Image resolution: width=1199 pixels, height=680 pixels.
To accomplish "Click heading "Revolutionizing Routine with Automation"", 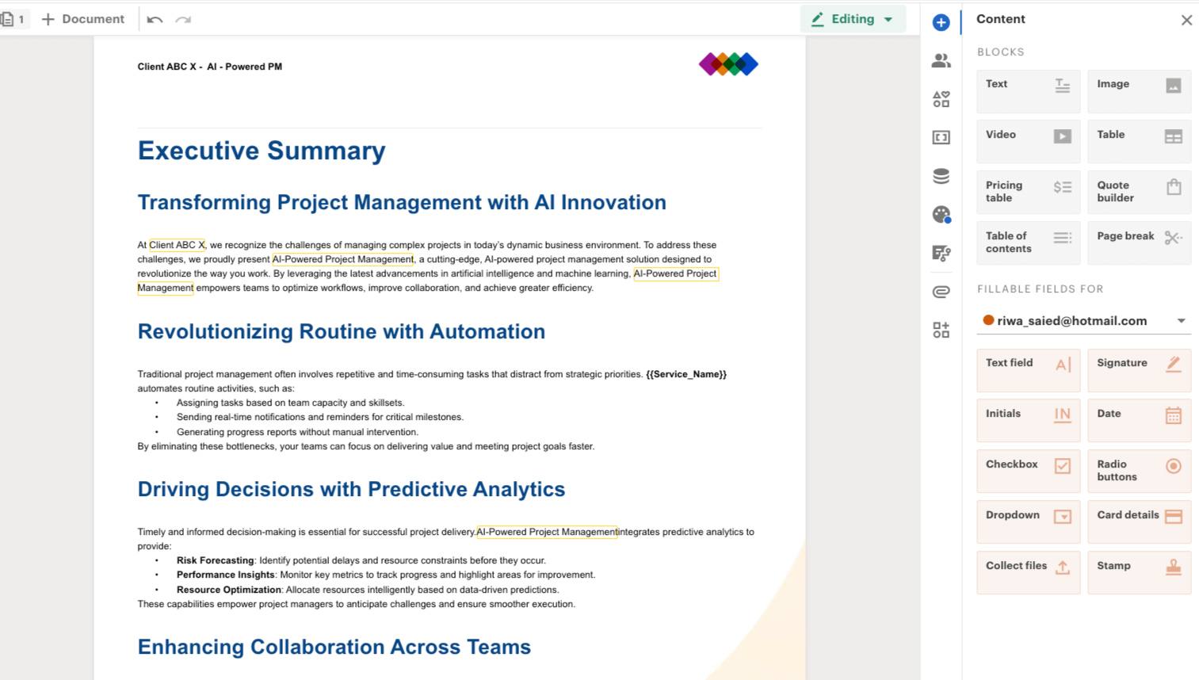I will pyautogui.click(x=342, y=331).
